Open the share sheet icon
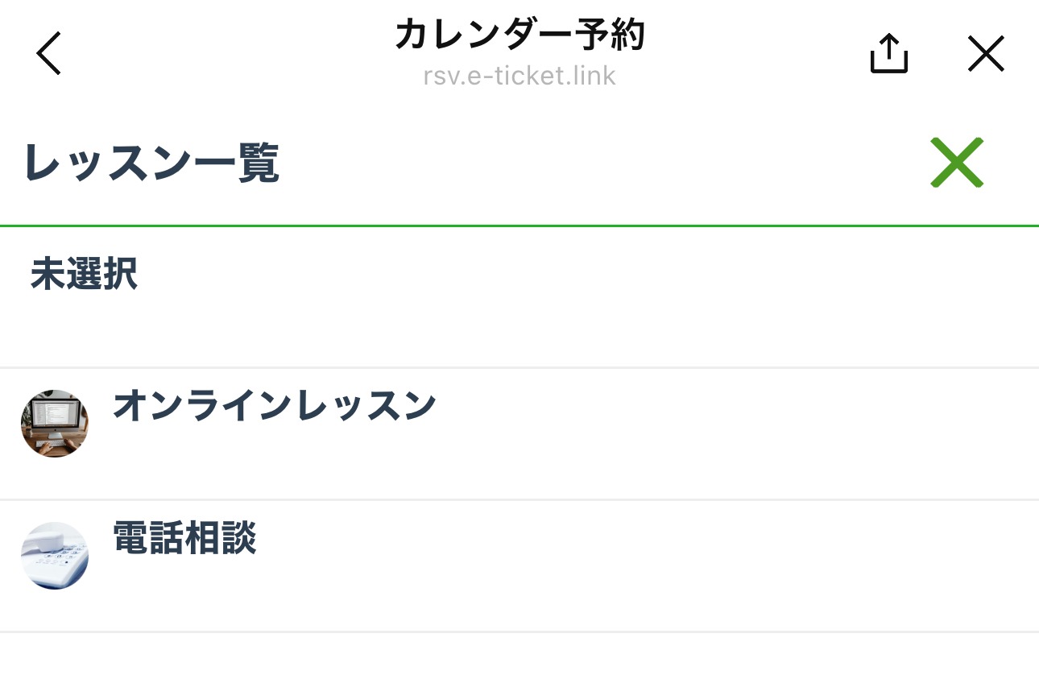Viewport: 1039px width, 679px height. (x=889, y=54)
